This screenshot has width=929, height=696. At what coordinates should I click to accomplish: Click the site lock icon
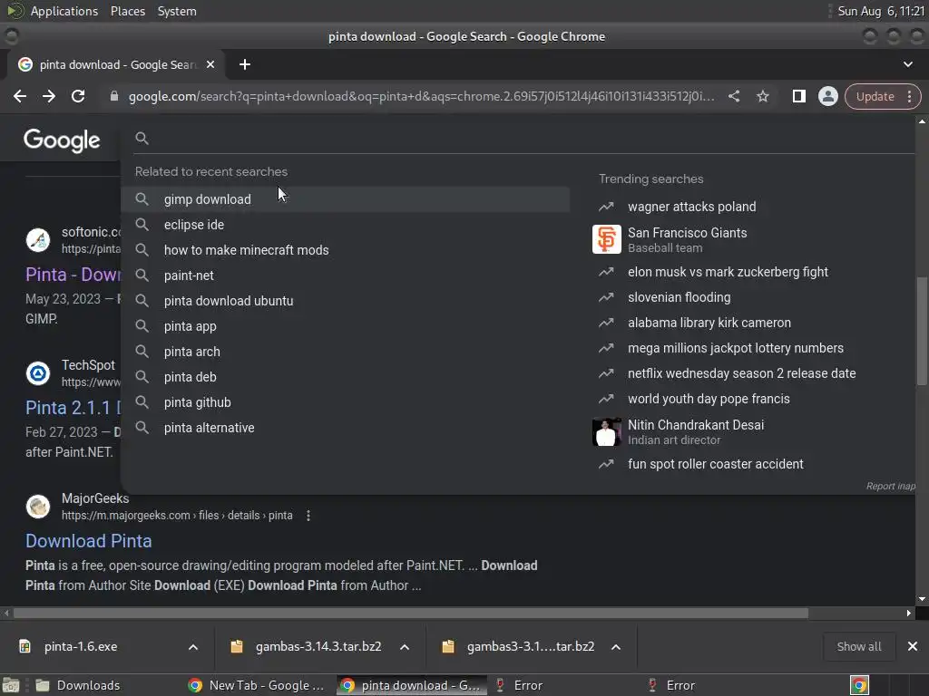(114, 96)
